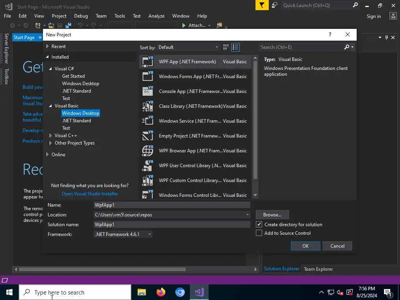Collapse the Visual Basic node
This screenshot has height=300, width=400.
pos(50,105)
